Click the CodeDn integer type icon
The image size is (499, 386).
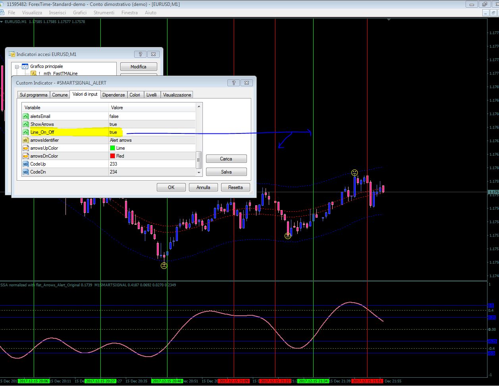(x=26, y=172)
